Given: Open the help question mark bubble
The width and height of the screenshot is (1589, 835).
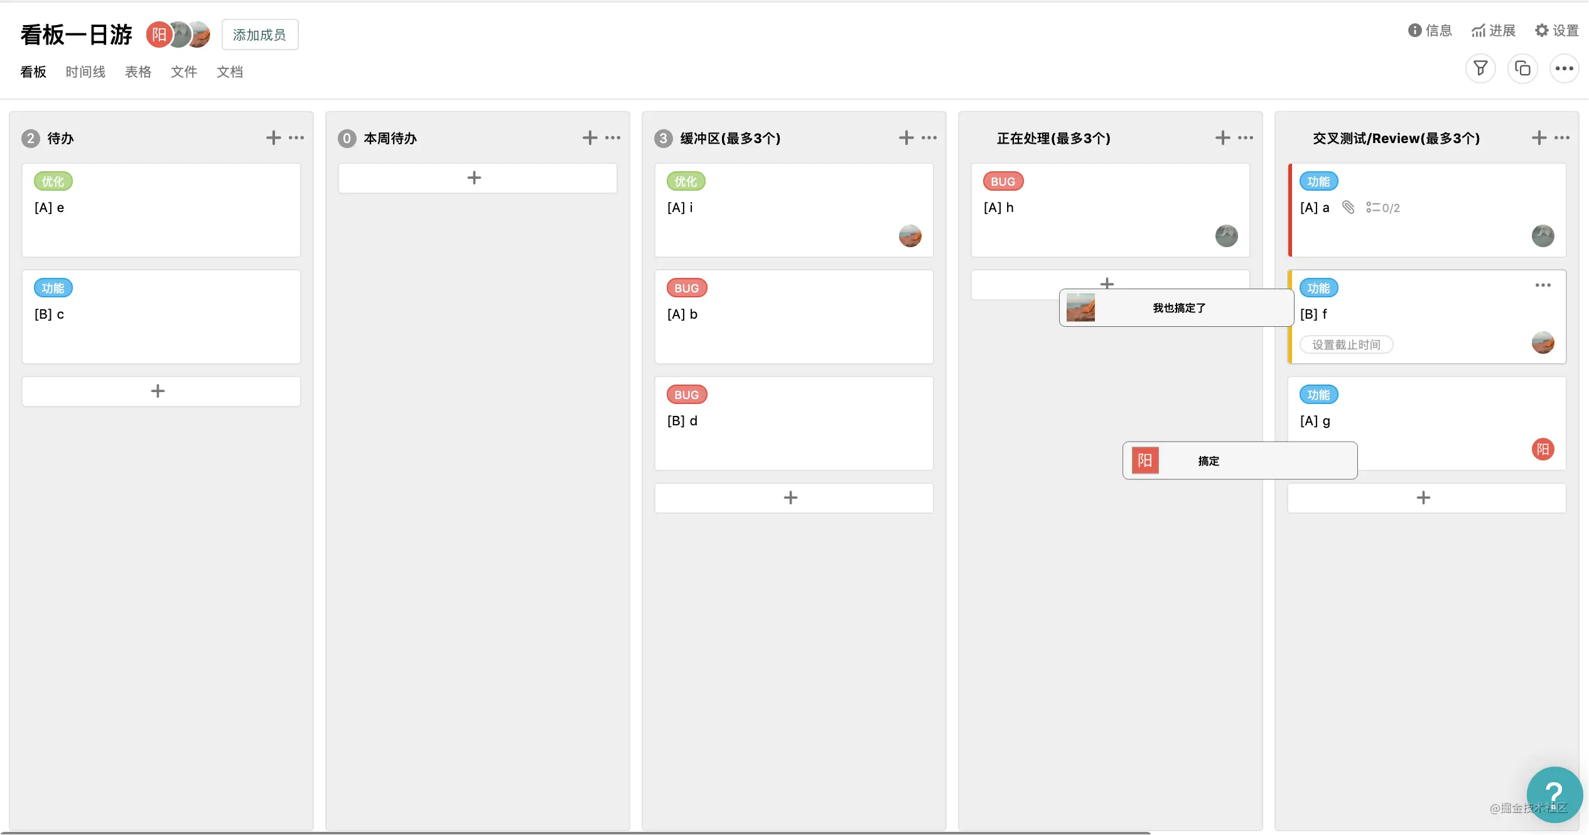Looking at the screenshot, I should 1554,793.
